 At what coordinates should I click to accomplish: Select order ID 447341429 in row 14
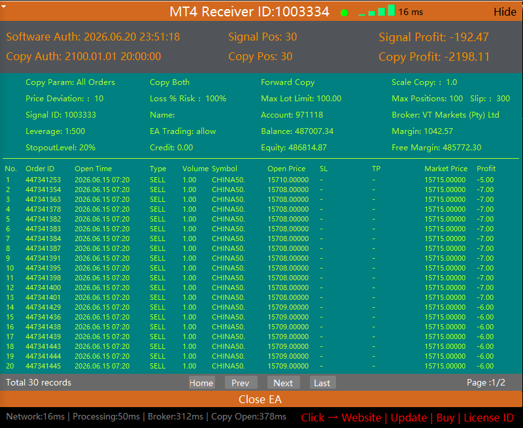[43, 307]
